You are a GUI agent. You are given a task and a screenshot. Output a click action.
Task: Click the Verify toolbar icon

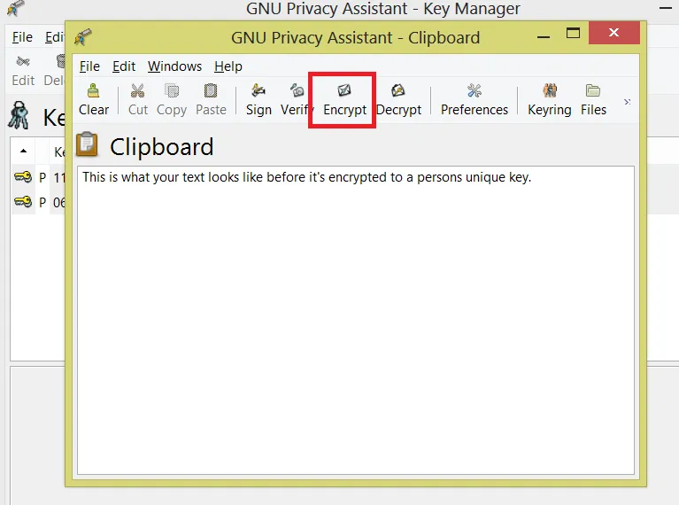click(x=296, y=100)
